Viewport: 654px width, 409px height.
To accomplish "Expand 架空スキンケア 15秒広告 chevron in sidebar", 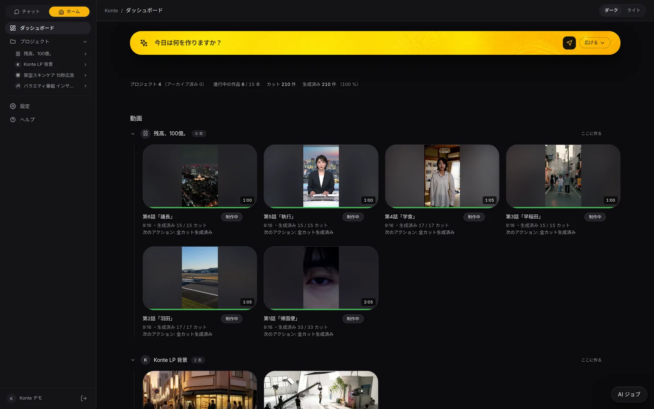I will pyautogui.click(x=85, y=75).
